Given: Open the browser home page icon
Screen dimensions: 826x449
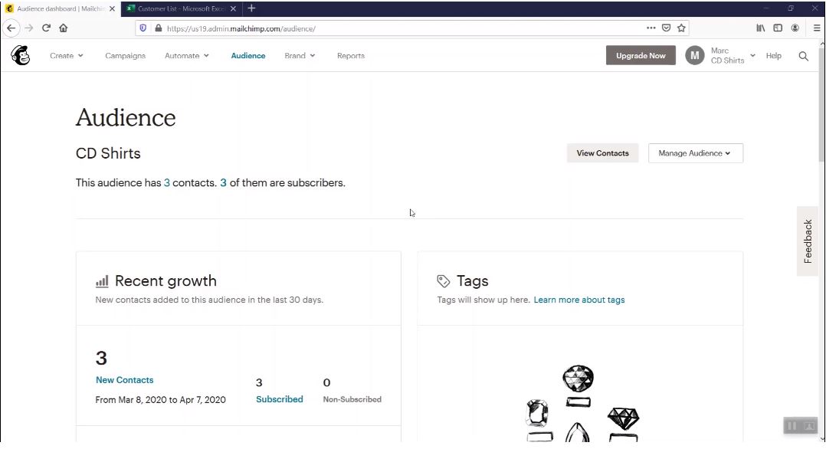Looking at the screenshot, I should pyautogui.click(x=63, y=28).
